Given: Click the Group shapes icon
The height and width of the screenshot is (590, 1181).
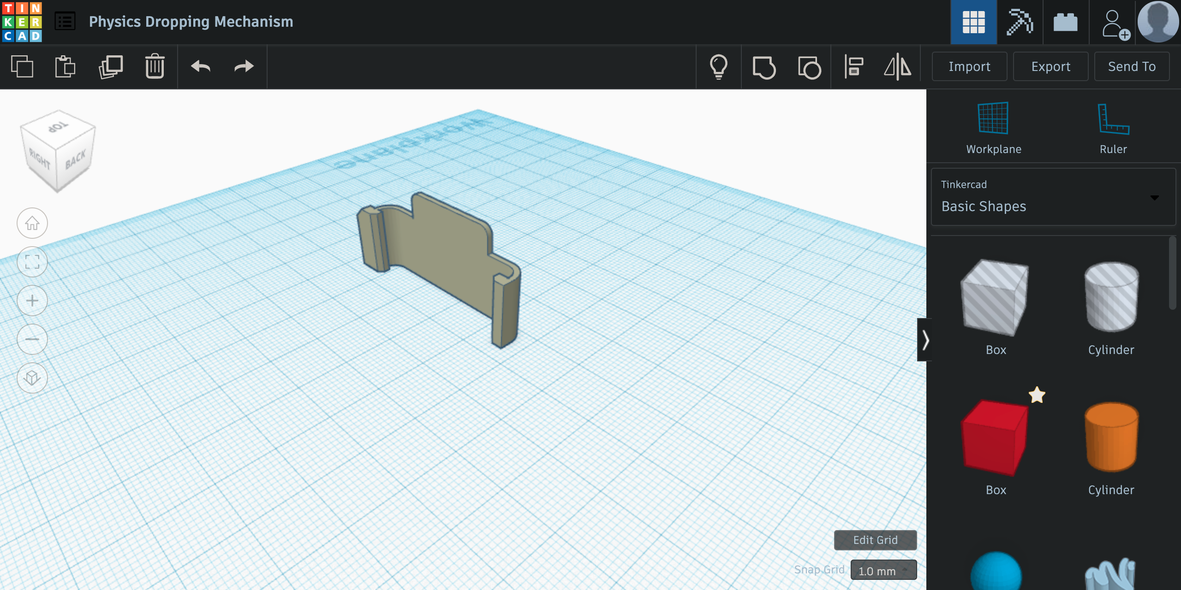Looking at the screenshot, I should tap(764, 68).
